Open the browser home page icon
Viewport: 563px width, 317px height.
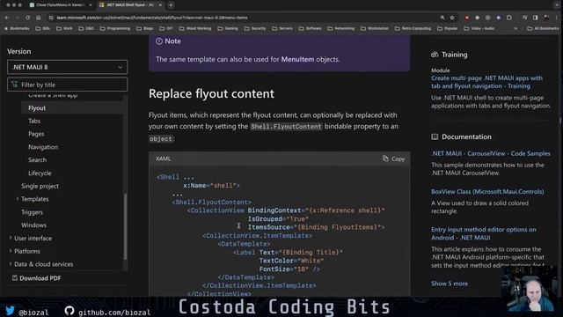39,18
